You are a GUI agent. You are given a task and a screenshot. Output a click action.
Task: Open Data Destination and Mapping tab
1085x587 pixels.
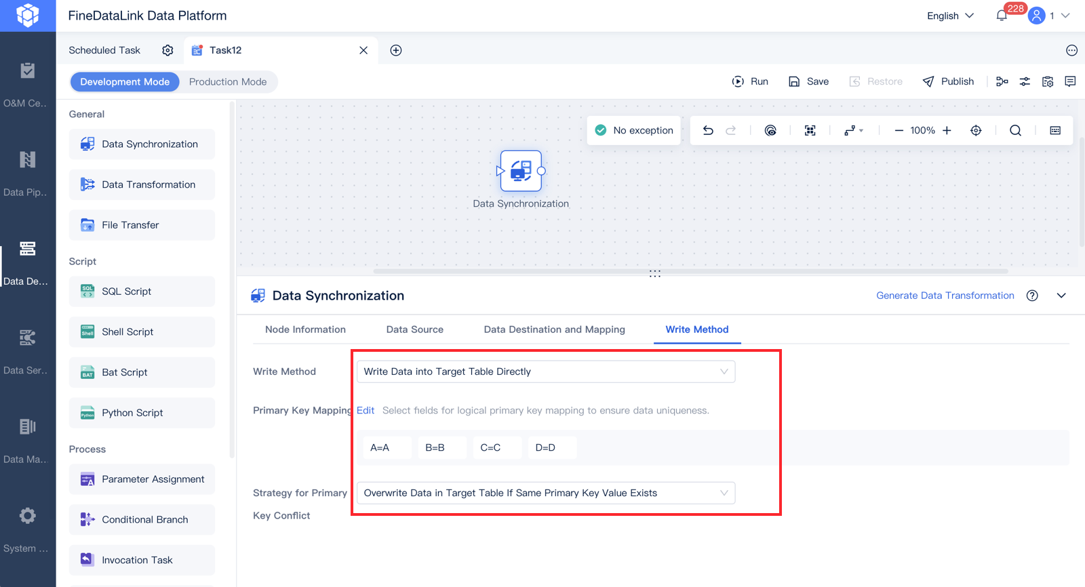click(554, 329)
